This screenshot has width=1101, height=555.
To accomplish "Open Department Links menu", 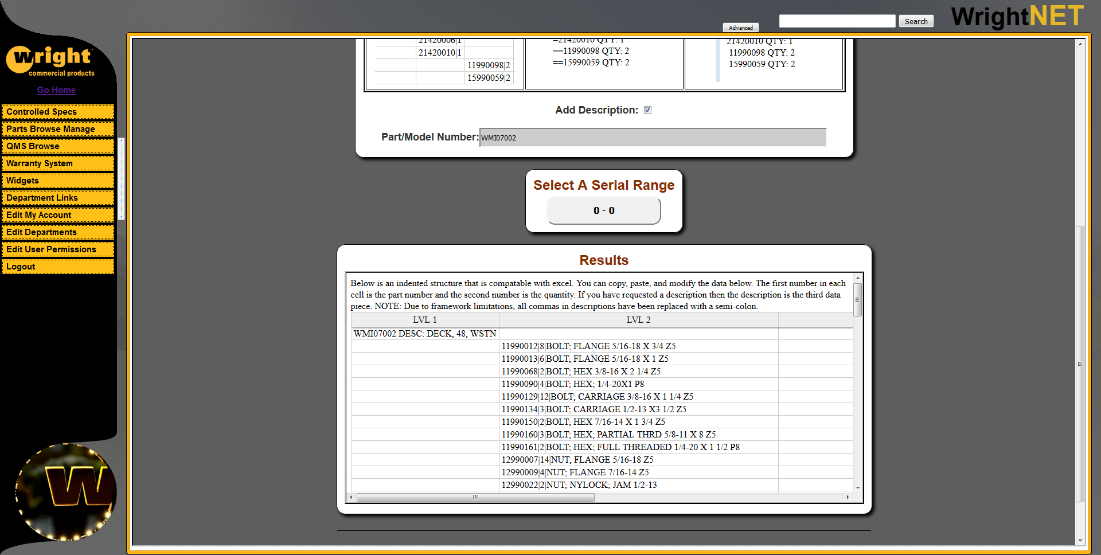I will click(x=58, y=198).
